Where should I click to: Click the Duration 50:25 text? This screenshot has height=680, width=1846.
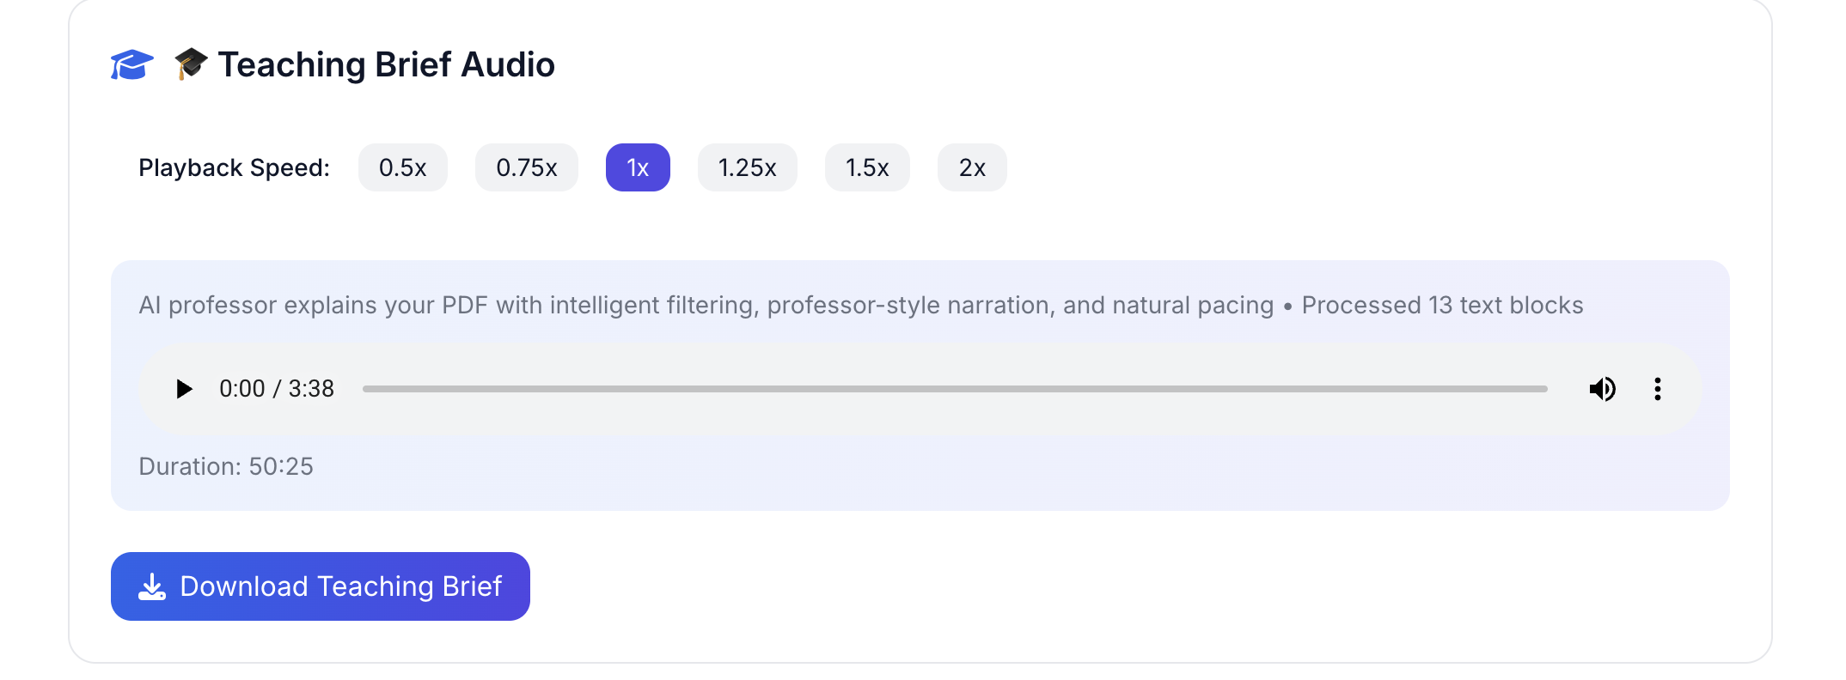click(x=226, y=466)
